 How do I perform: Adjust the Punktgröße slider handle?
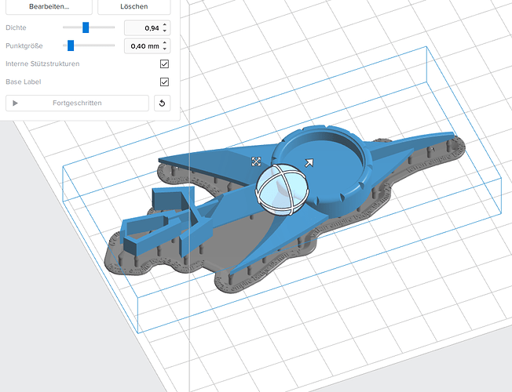tap(71, 45)
